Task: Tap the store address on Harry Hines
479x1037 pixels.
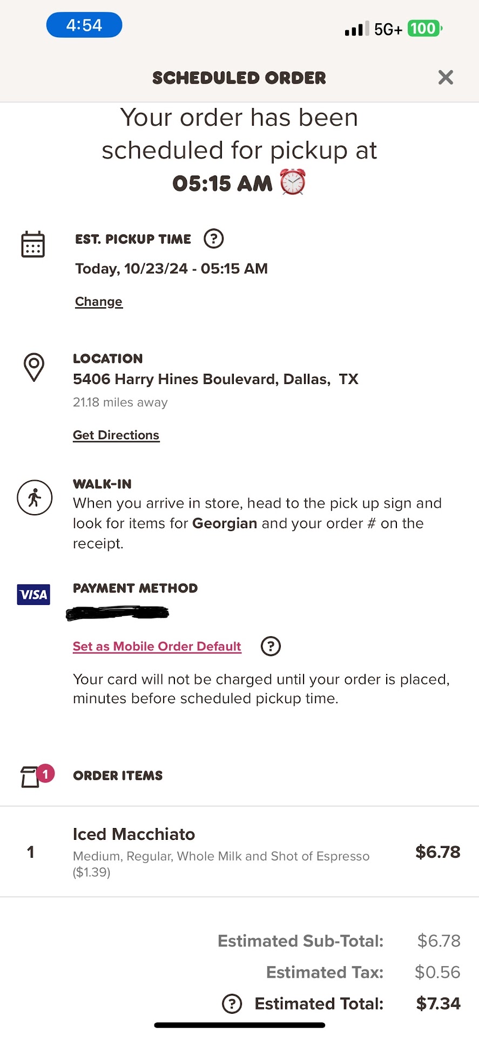Action: (x=215, y=379)
